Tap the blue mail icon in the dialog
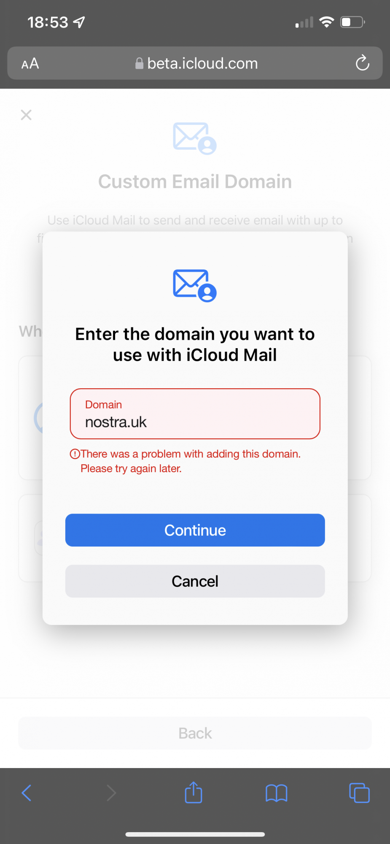The image size is (390, 844). 195,285
